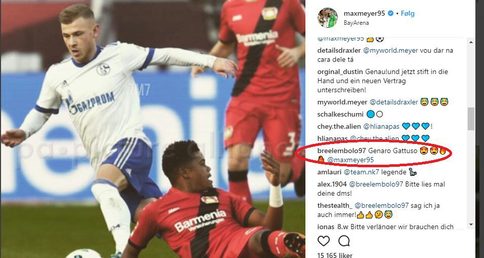Follow maxmeyer95 via Følg link
Image resolution: width=484 pixels, height=258 pixels.
[407, 14]
